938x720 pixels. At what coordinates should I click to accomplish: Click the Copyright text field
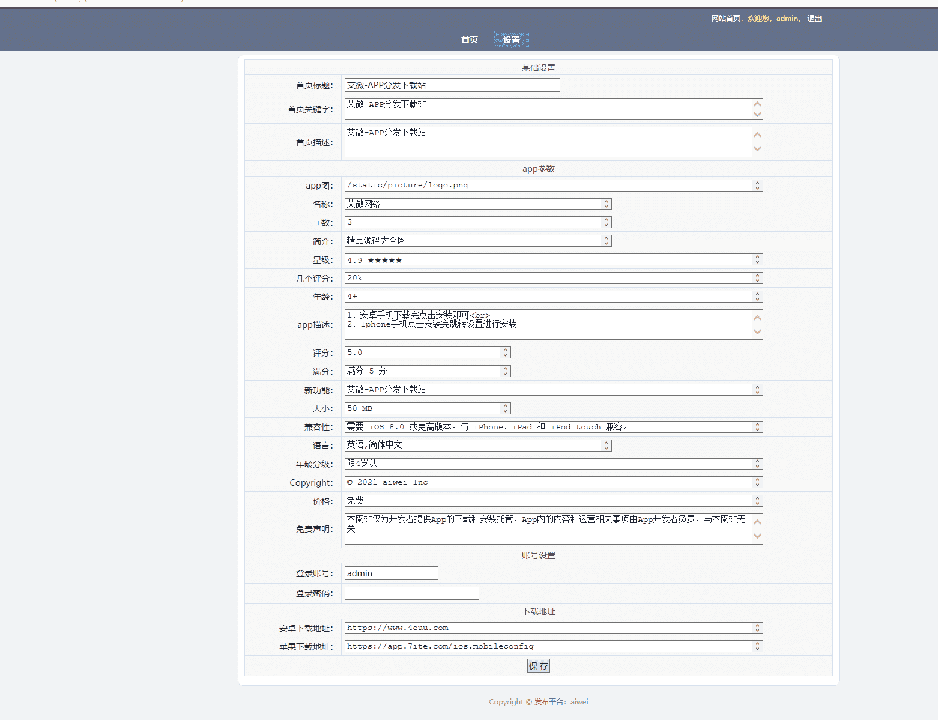pyautogui.click(x=548, y=482)
